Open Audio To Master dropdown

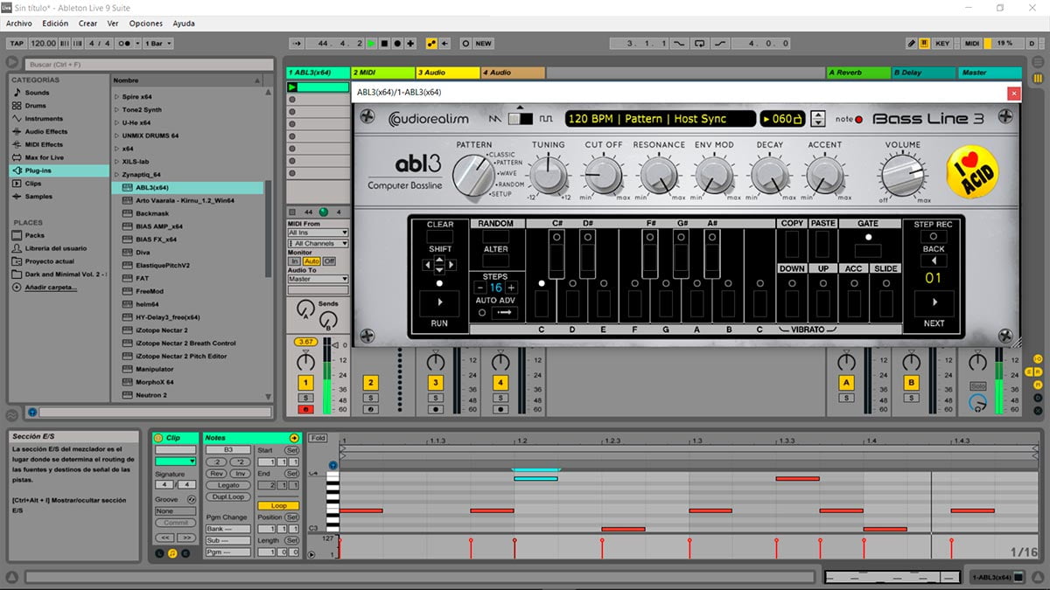click(x=318, y=279)
